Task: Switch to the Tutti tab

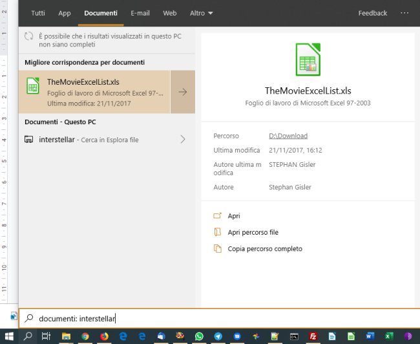Action: click(38, 13)
